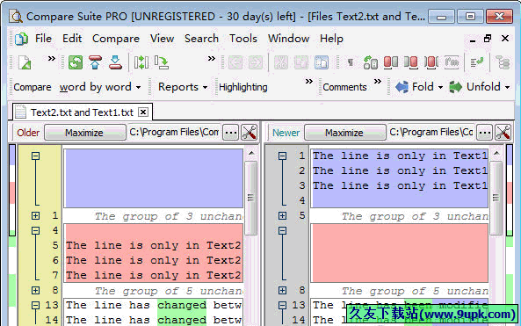This screenshot has width=521, height=326.
Task: Open the Unfold dropdown arrow
Action: pyautogui.click(x=507, y=87)
